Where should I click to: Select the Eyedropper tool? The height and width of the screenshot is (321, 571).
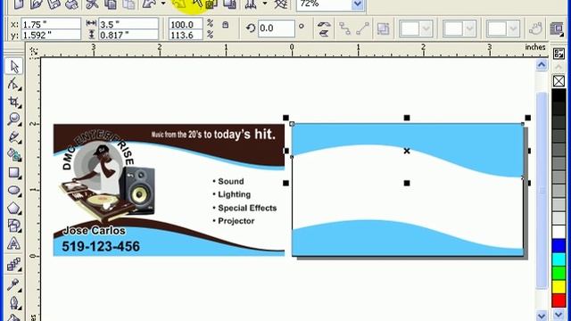(14, 284)
